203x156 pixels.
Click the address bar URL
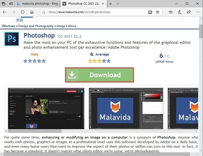pyautogui.click(x=79, y=12)
